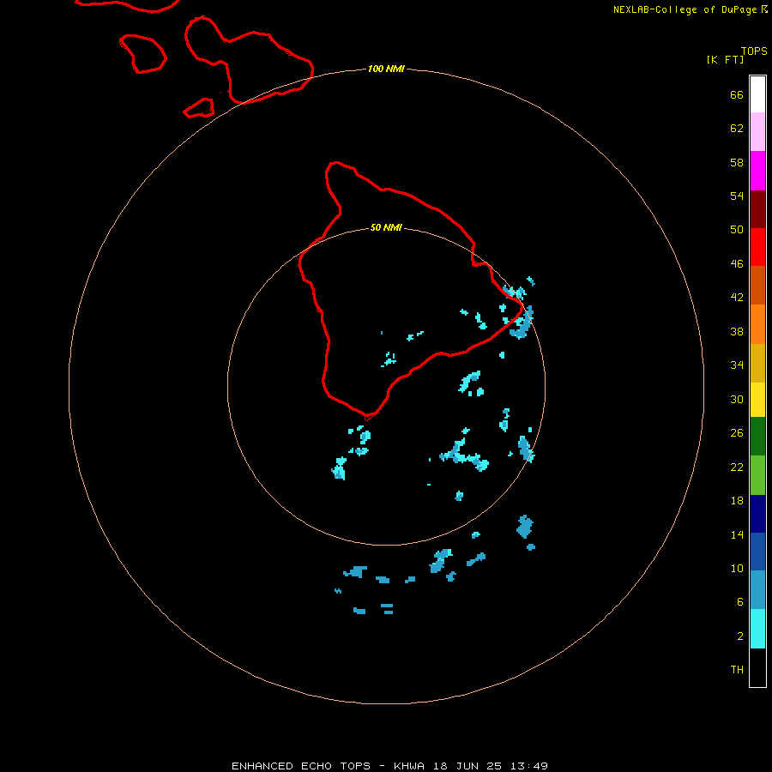This screenshot has height=772, width=772.
Task: Click the 66 legend value
Action: 737,94
